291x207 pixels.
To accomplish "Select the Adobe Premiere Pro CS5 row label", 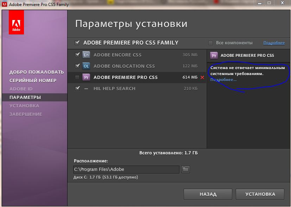I will point(126,77).
